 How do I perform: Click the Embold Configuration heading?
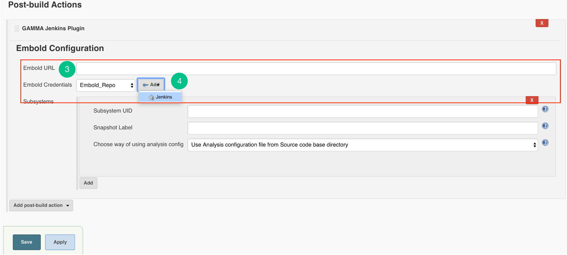(60, 48)
